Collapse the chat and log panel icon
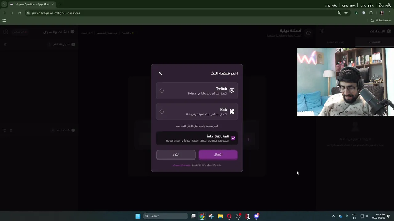The image size is (394, 221). point(6,32)
